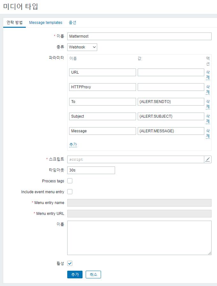Click the Menu entry URL field

[139, 214]
